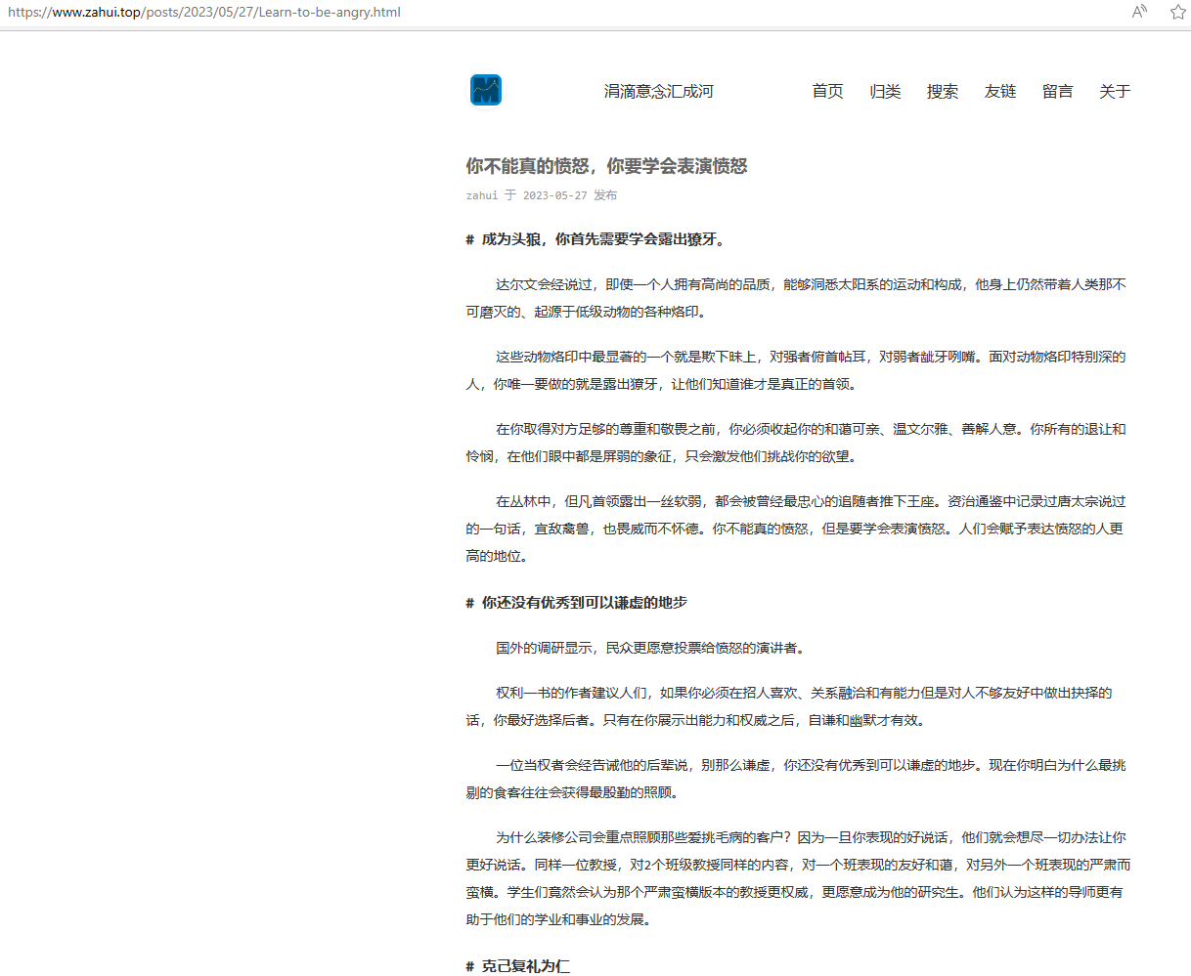The width and height of the screenshot is (1191, 976).
Task: Click the hash mark before 你还没有优秀到可以谦虚的地步
Action: tap(468, 603)
